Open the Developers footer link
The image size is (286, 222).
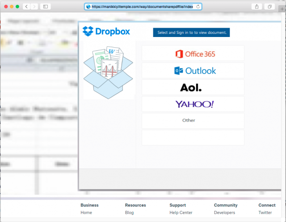[224, 213]
